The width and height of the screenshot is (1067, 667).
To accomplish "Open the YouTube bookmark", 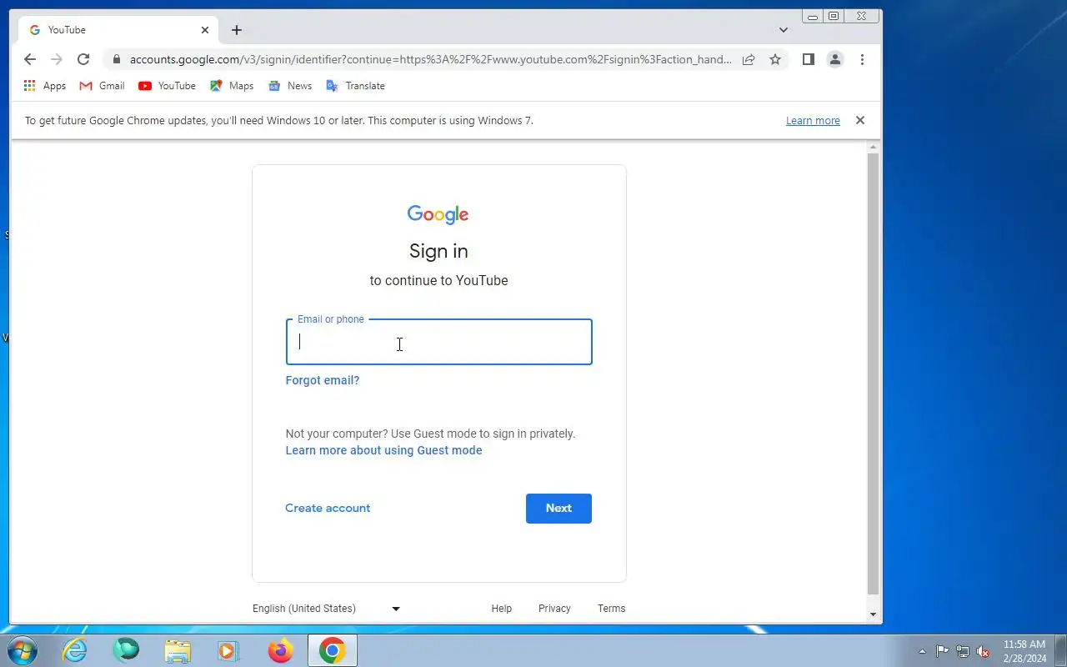I will click(x=167, y=86).
